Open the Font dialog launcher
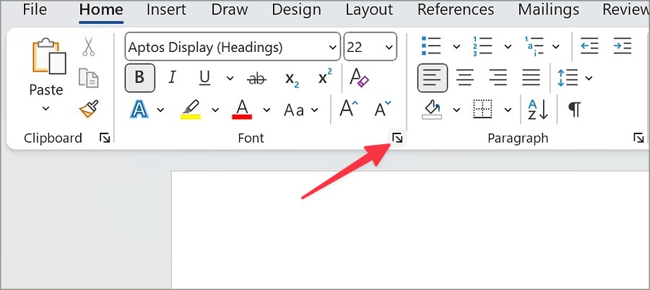Viewport: 650px width, 290px height. click(396, 138)
